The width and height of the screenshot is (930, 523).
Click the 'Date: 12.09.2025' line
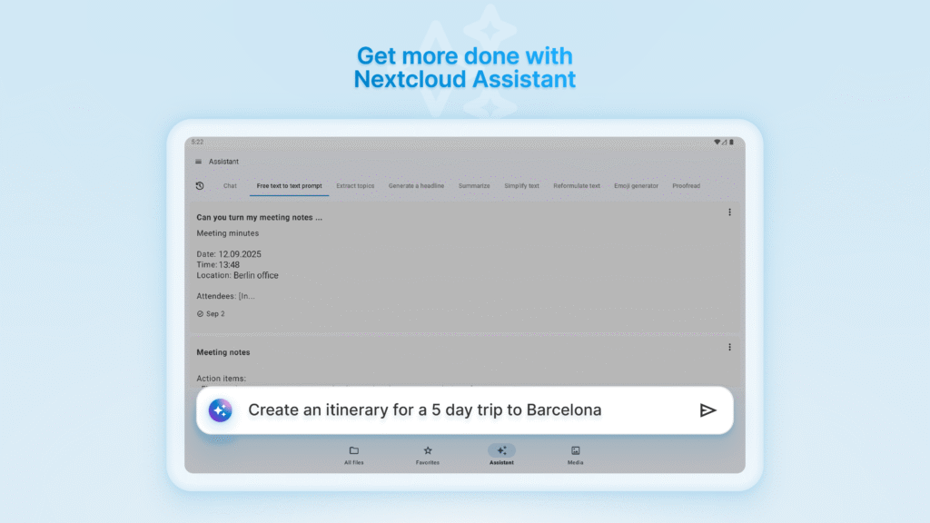coord(229,254)
